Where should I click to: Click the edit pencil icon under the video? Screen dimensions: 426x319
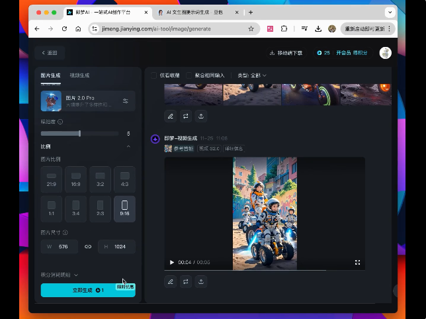tap(171, 281)
